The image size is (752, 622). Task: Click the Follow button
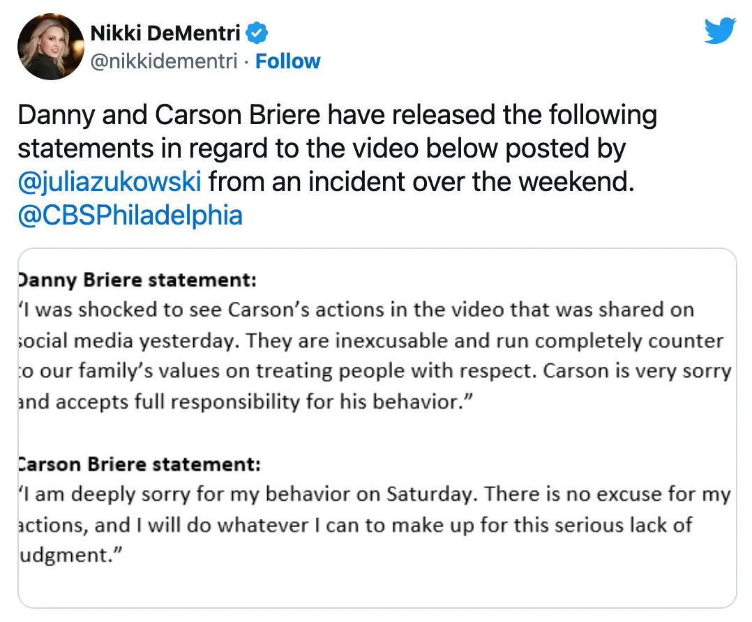click(288, 61)
